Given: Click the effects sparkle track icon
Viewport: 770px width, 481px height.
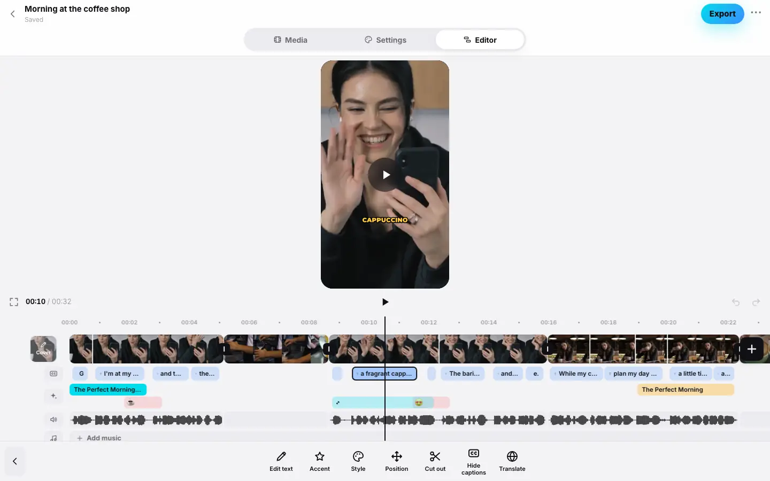Looking at the screenshot, I should tap(53, 396).
